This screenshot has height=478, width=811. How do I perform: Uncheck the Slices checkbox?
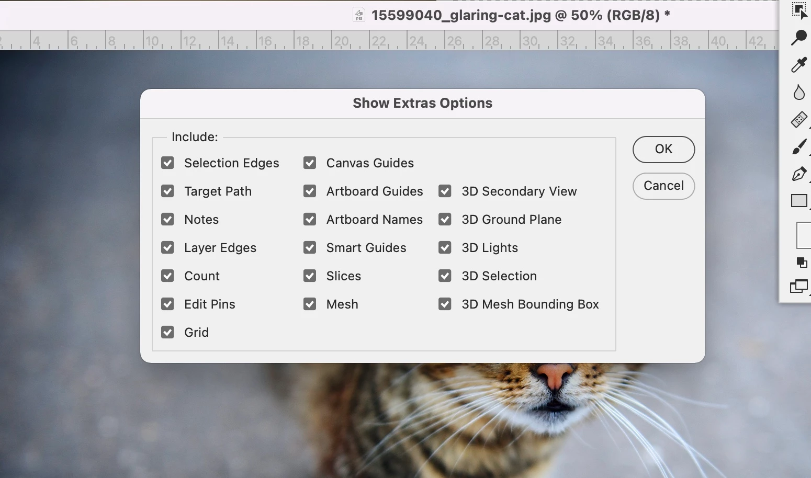click(310, 276)
